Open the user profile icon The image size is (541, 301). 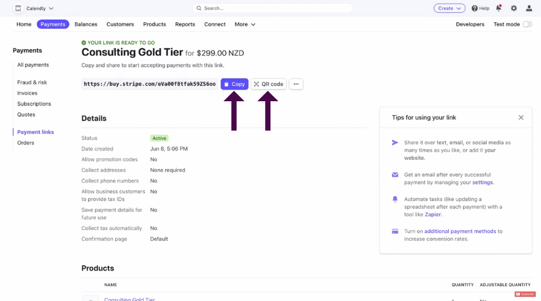point(529,8)
